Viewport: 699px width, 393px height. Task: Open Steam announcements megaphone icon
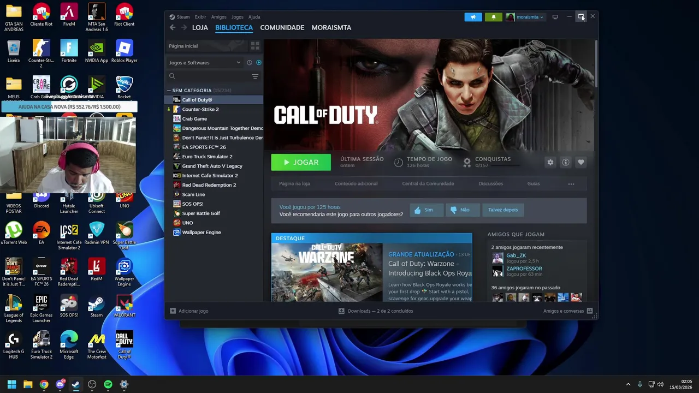pos(473,17)
